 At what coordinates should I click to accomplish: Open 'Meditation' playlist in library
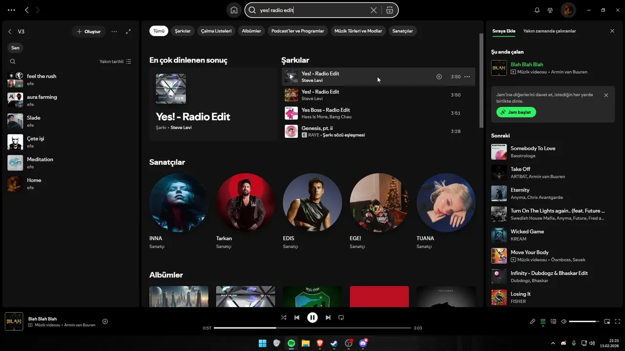click(x=71, y=163)
